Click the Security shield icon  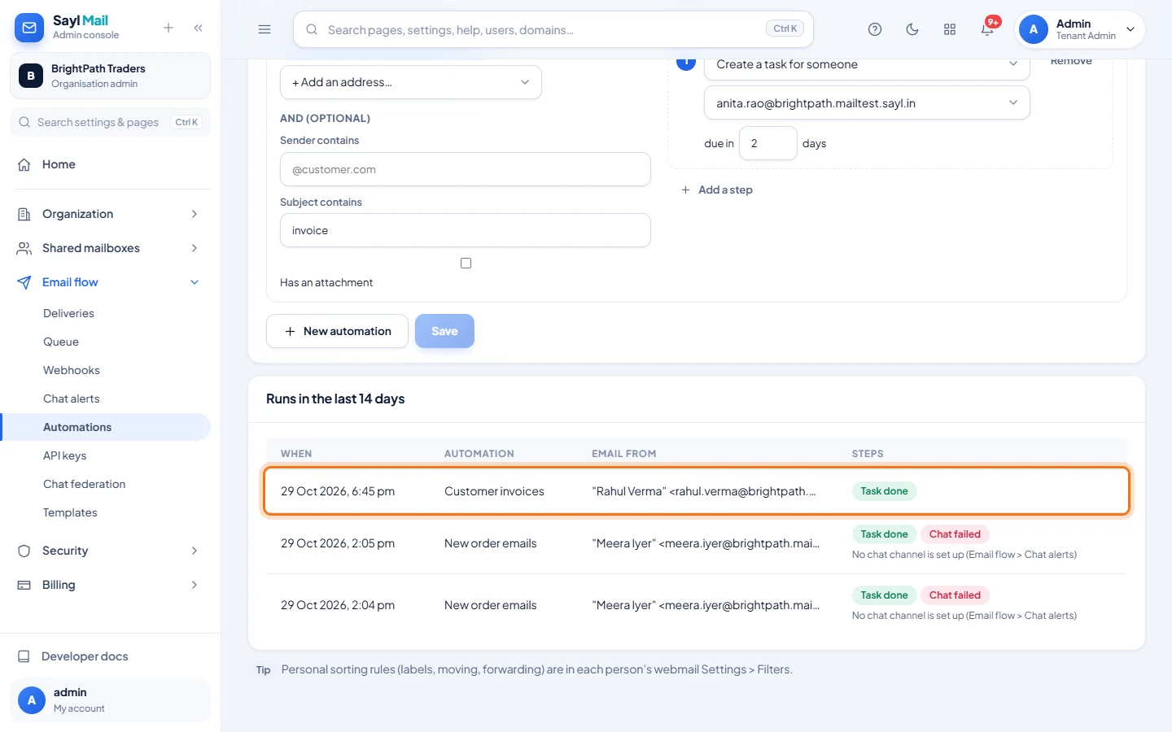click(x=24, y=551)
